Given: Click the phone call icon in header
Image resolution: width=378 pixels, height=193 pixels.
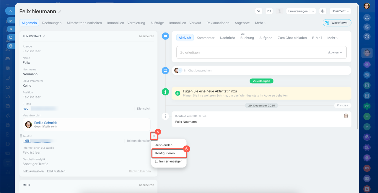Looking at the screenshot, I should pos(259,11).
